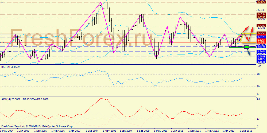Click the 1.3753 price label
Viewport: 267px width, 133px height.
pos(261,33)
